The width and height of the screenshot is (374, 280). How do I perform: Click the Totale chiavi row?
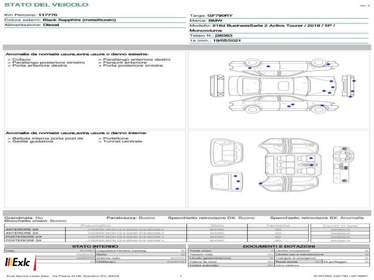click(231, 251)
